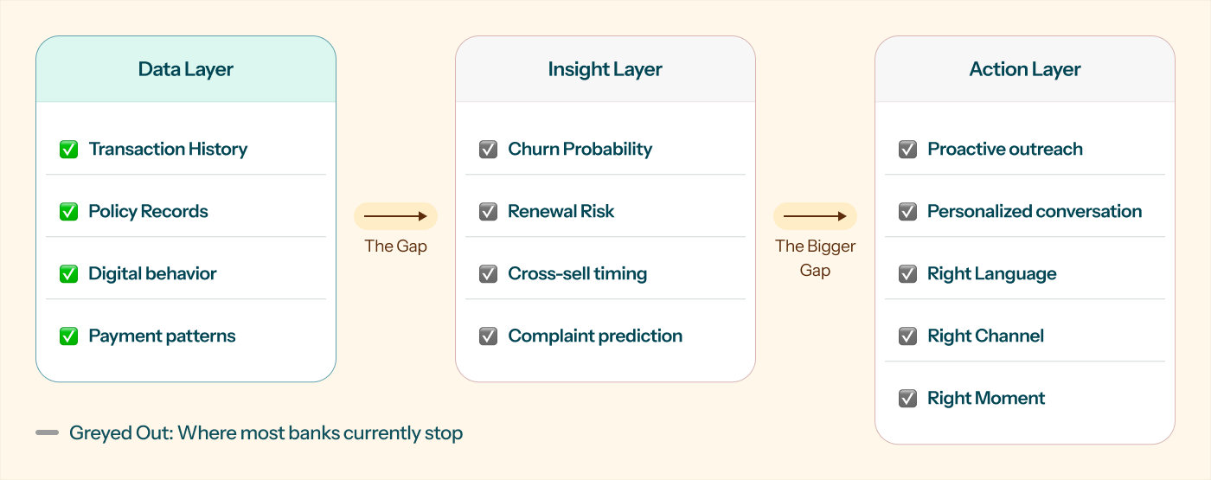Click the grey checkbox beside Cross-sell timing
Screen dimensions: 1211x480
(488, 274)
